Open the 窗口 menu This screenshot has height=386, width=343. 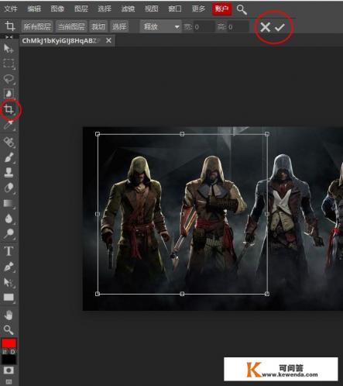coord(175,9)
